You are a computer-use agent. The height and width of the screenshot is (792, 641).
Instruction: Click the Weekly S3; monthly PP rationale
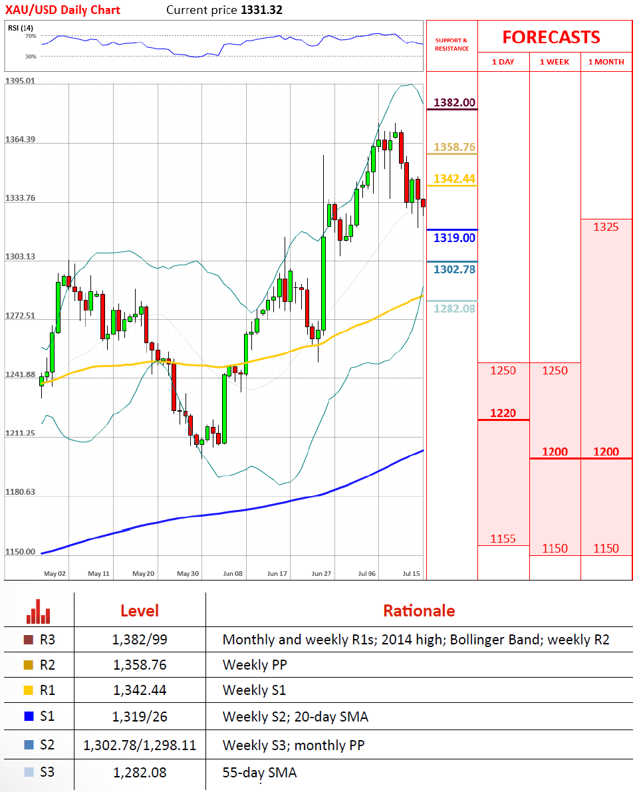tap(293, 745)
